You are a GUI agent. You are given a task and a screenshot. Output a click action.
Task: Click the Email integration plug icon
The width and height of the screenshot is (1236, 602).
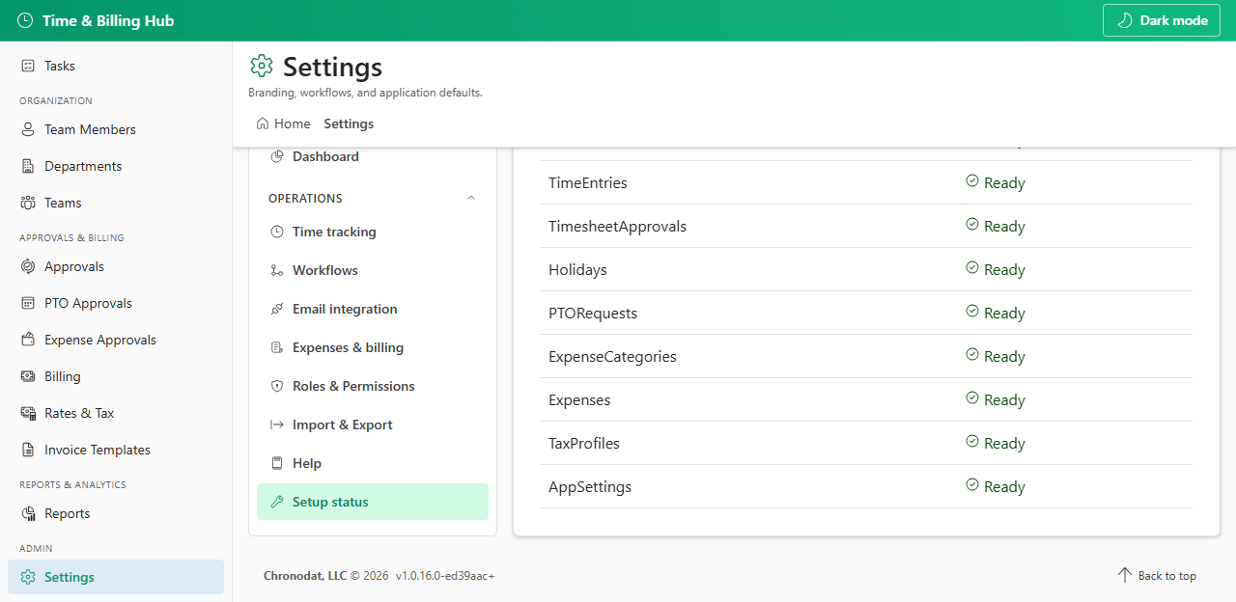pos(276,309)
